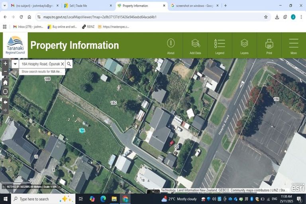Open the notification center icon
The height and width of the screenshot is (204, 306).
299,199
